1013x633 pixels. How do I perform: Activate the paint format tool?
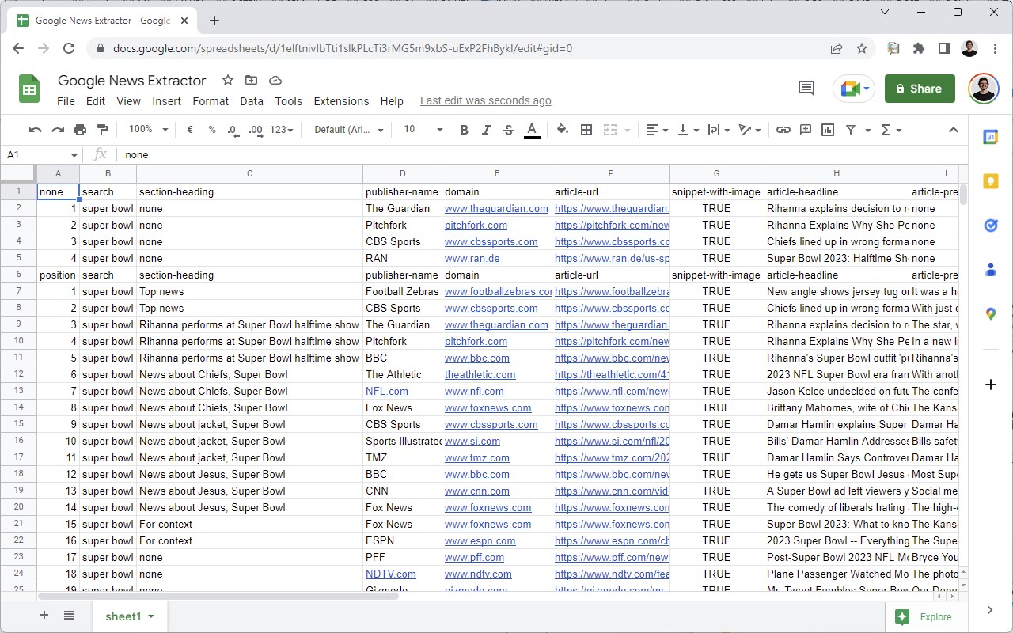[x=102, y=130]
